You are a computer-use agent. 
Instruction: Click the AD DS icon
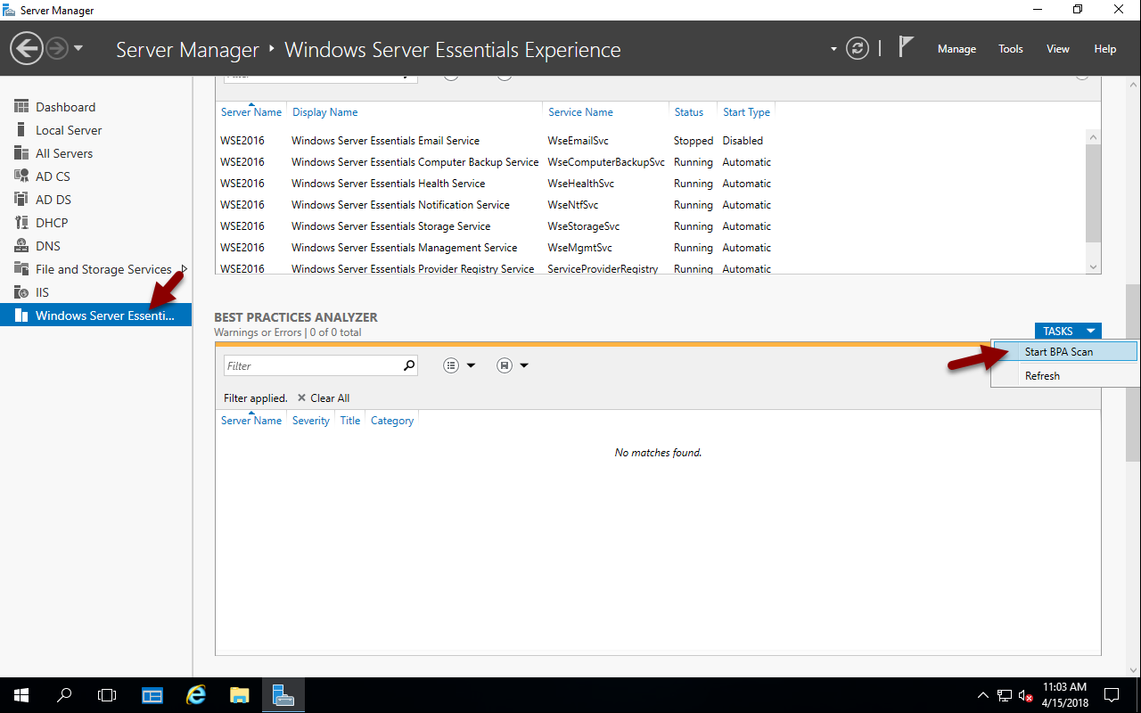coord(21,200)
